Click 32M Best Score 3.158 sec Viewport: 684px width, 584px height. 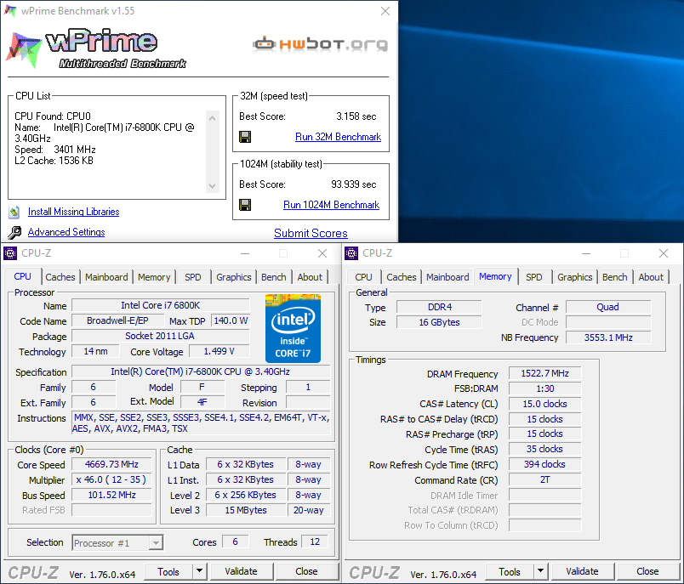[x=356, y=116]
